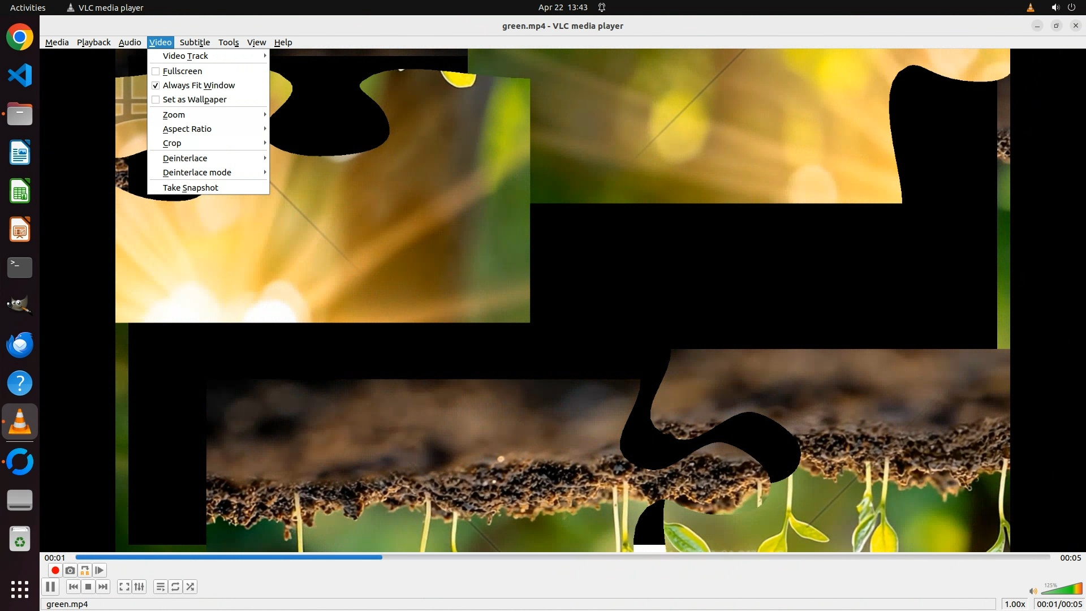Open the Subtitle menu
This screenshot has height=611, width=1086.
195,42
